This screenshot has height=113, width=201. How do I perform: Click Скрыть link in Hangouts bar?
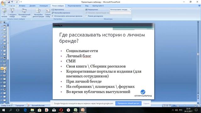point(146,103)
